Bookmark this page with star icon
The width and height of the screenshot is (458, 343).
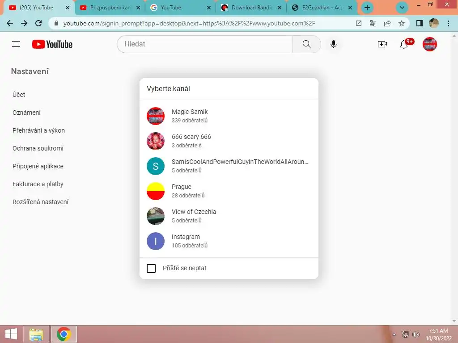click(x=401, y=23)
